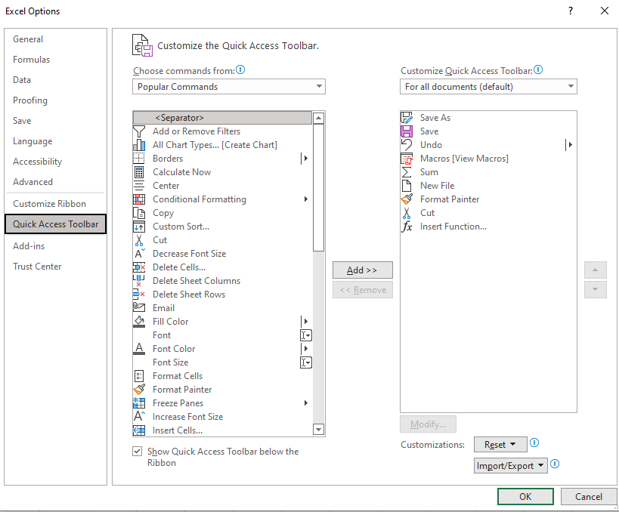Select the <Separator> row in commands list

(x=222, y=118)
